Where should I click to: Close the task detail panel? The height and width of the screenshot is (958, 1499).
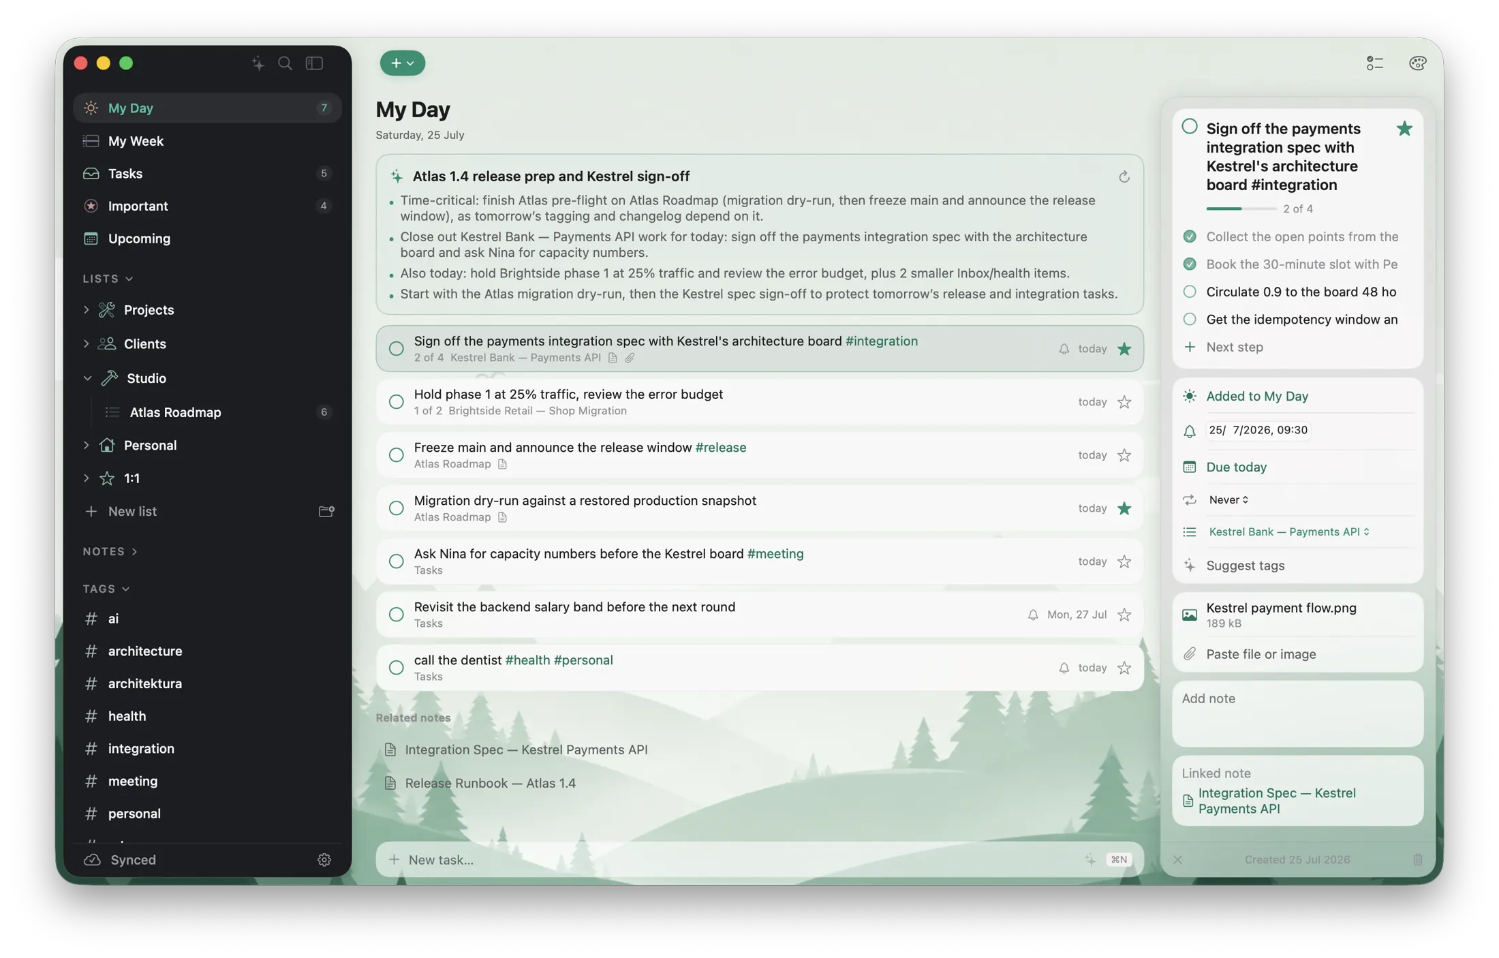1177,860
